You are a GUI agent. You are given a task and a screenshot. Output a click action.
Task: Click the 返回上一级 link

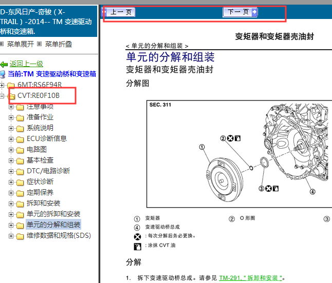tap(26, 64)
